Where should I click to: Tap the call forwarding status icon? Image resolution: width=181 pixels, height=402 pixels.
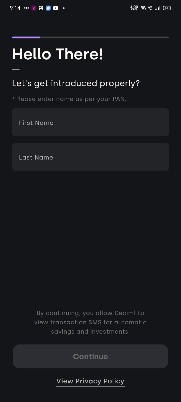click(x=150, y=8)
